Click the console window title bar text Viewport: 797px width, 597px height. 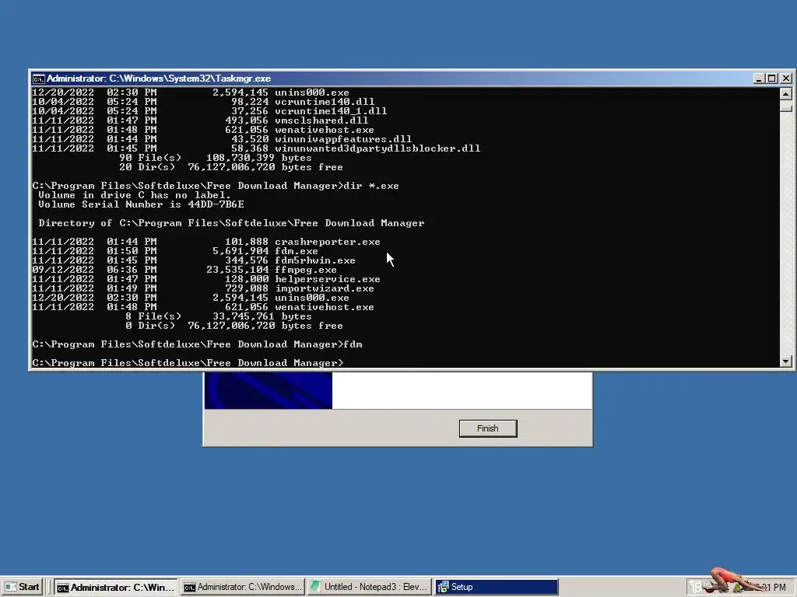159,79
